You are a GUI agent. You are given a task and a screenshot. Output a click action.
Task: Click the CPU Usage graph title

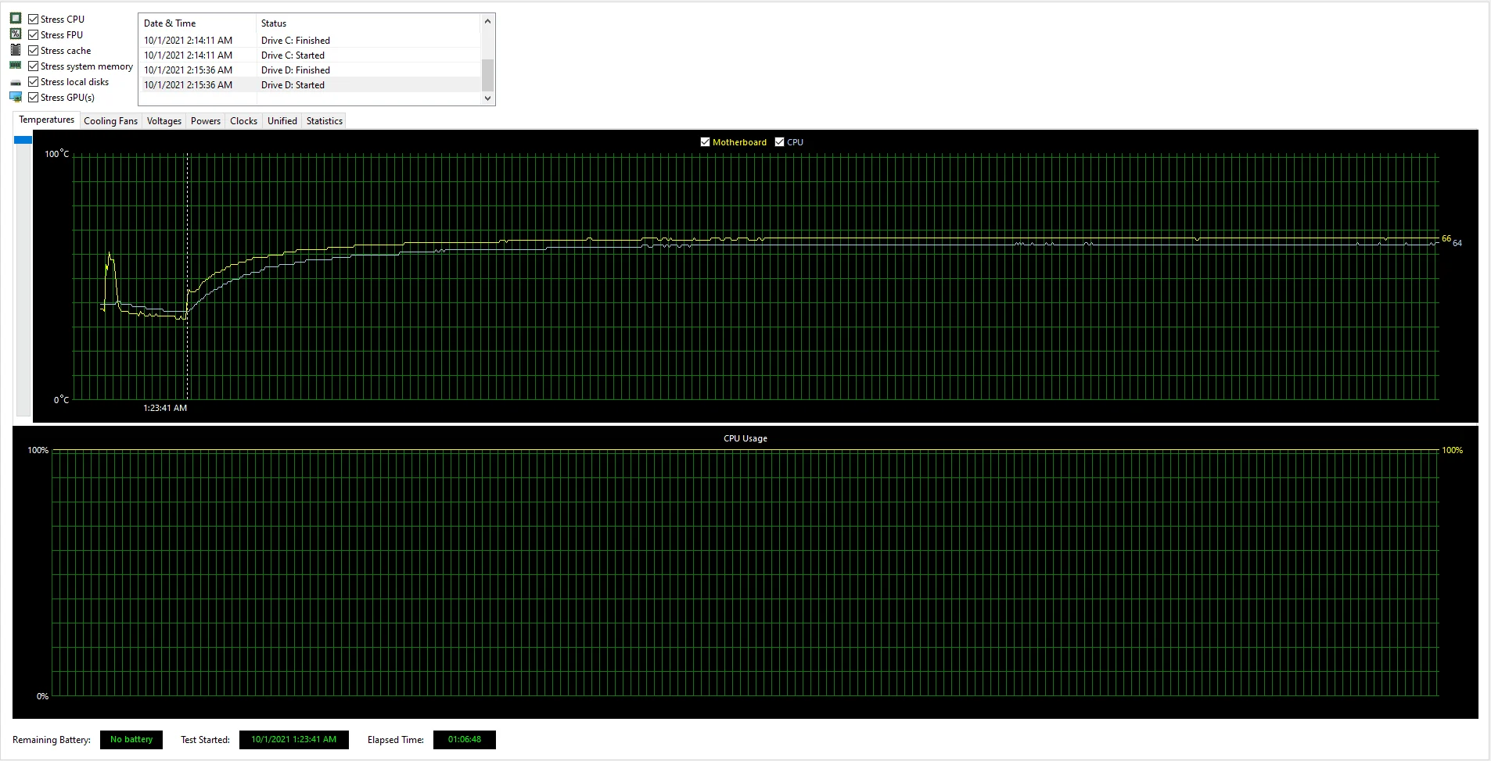coord(745,438)
